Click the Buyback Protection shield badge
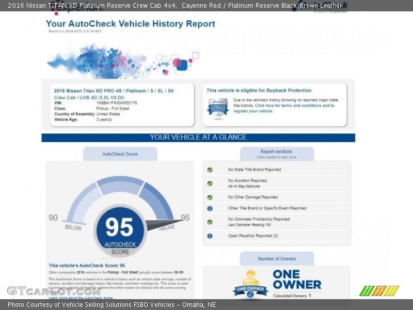 218,108
